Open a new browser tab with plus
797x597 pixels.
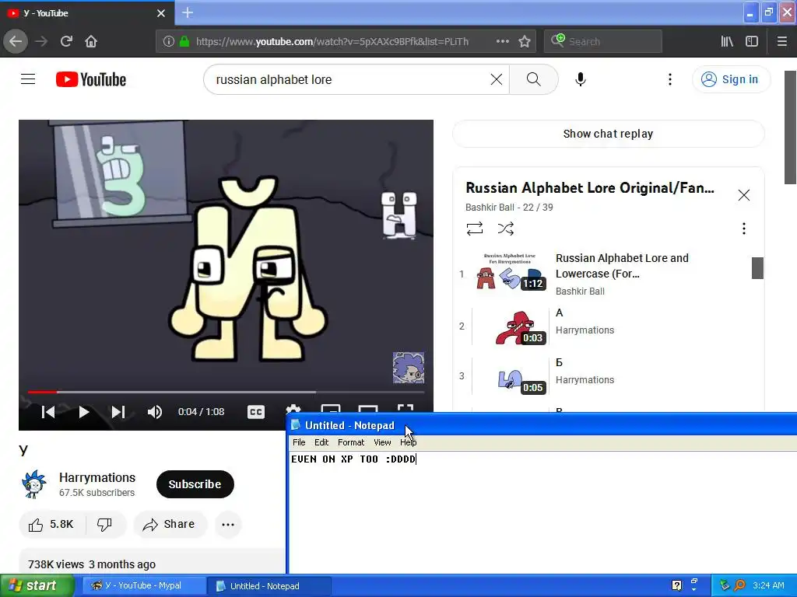click(x=187, y=12)
